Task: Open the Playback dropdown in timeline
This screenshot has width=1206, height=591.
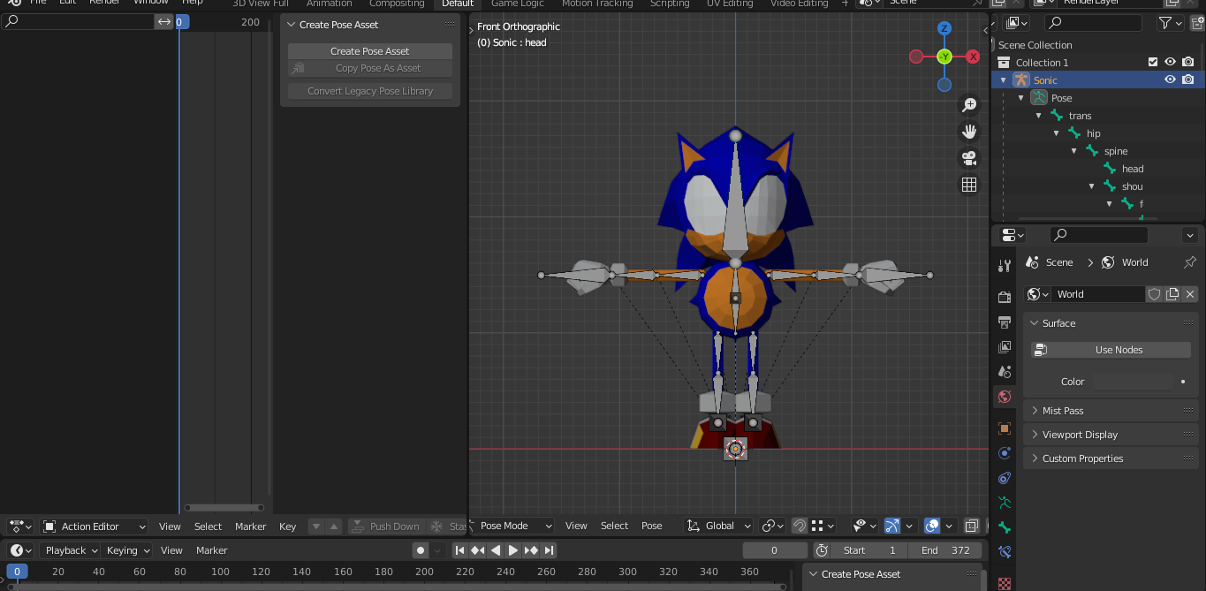Action: [x=72, y=550]
